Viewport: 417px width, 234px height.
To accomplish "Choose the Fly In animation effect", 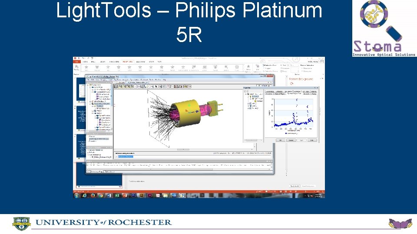I will 119,68.
